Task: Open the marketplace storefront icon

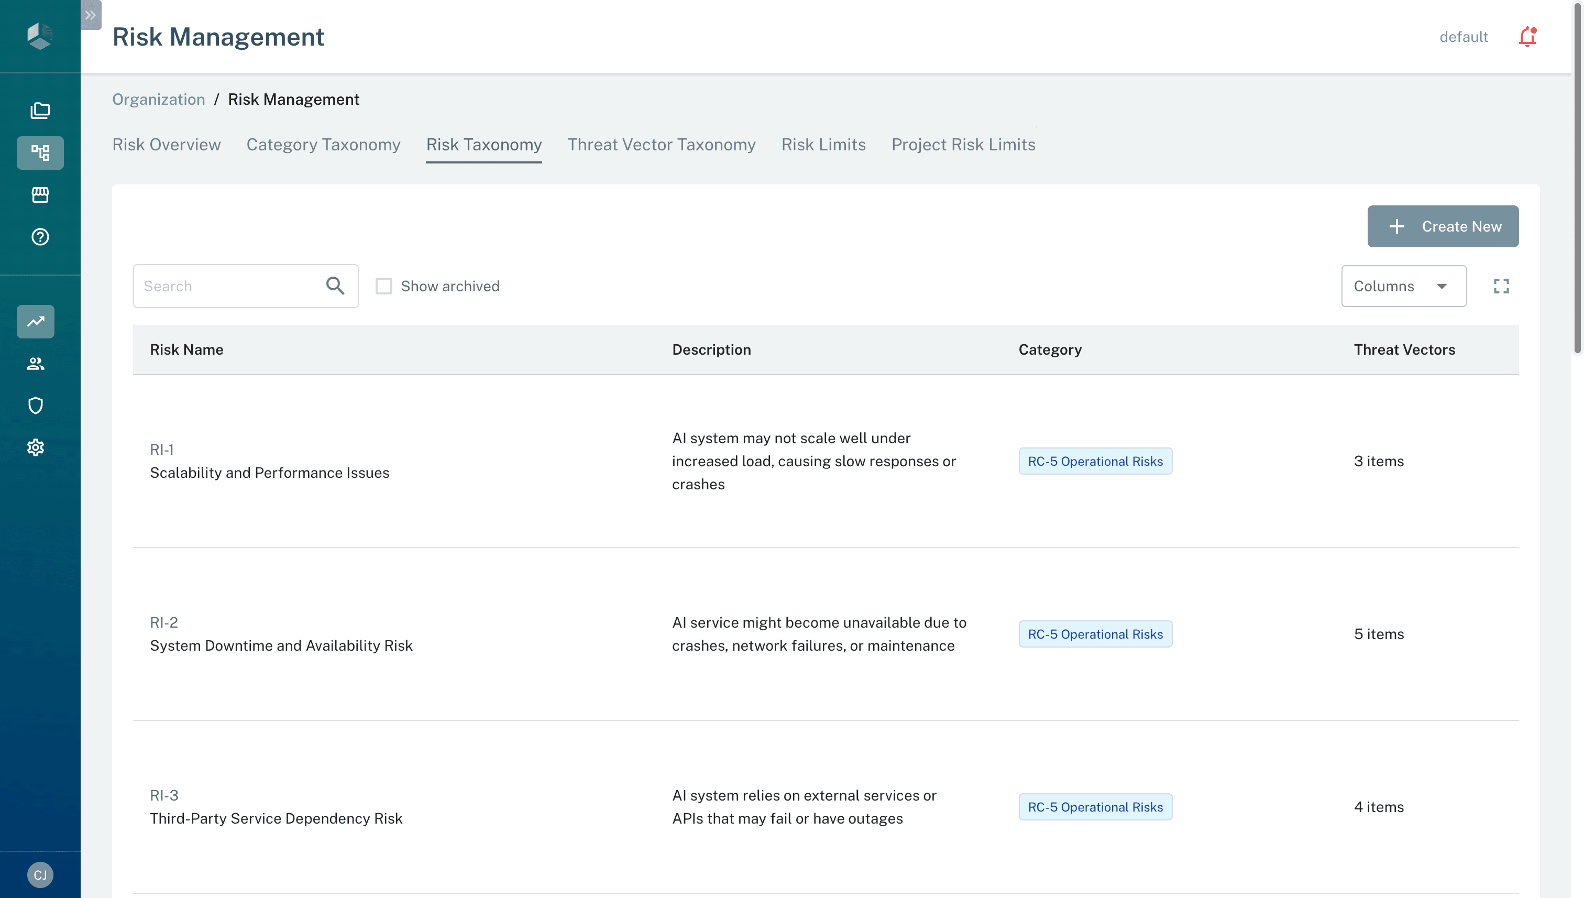Action: tap(40, 195)
